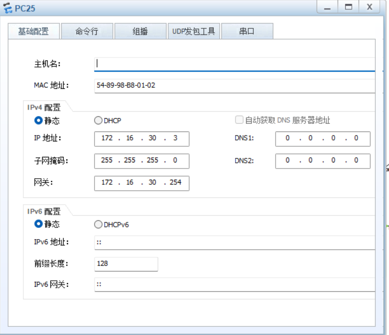Click the IPv6 网关 input field

(x=234, y=285)
